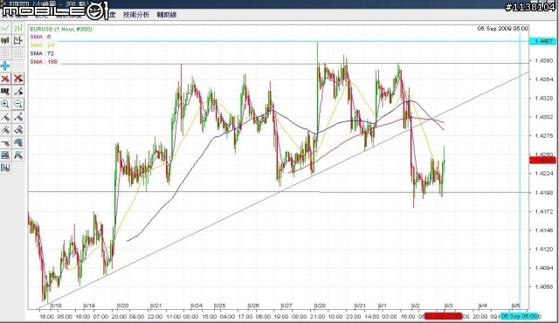Zoom in using the magnifier plus icon
Screen dimensions: 559x323
5,104
